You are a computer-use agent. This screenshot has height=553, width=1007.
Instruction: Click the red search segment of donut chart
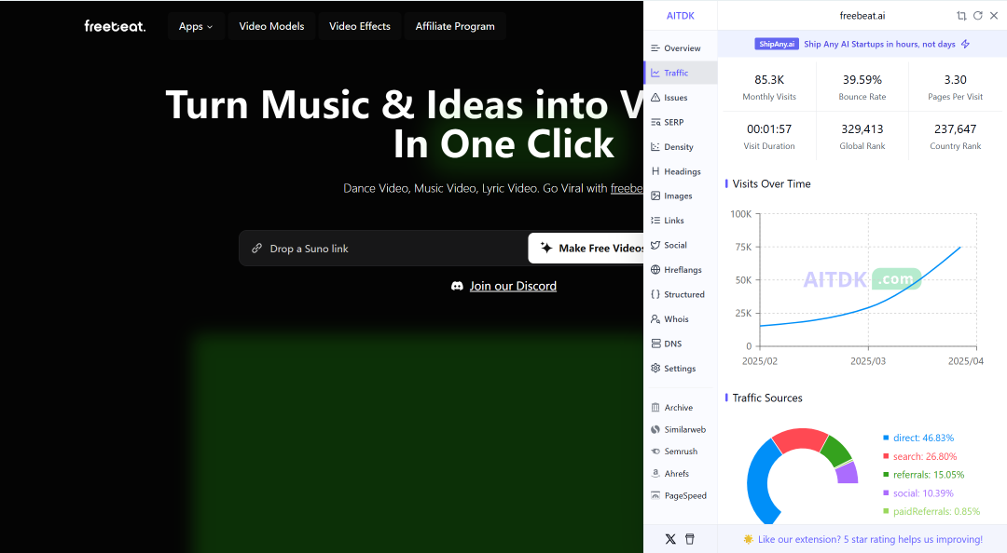[800, 438]
